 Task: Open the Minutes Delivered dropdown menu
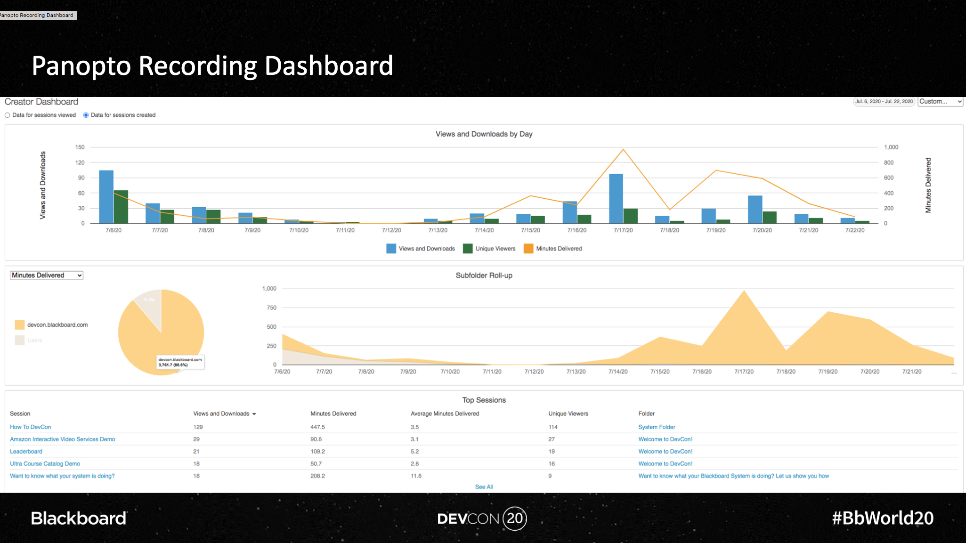tap(47, 275)
